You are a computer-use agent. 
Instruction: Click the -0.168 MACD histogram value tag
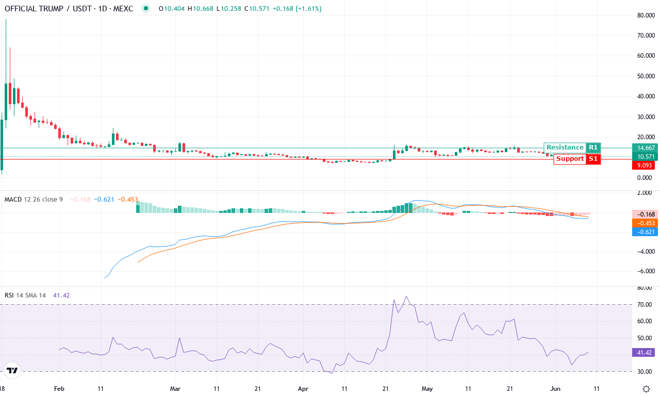click(646, 214)
